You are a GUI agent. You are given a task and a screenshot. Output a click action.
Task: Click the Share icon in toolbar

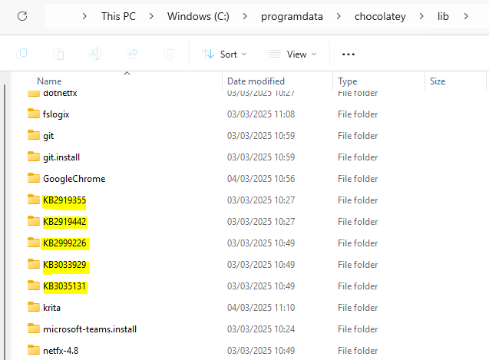(x=132, y=54)
